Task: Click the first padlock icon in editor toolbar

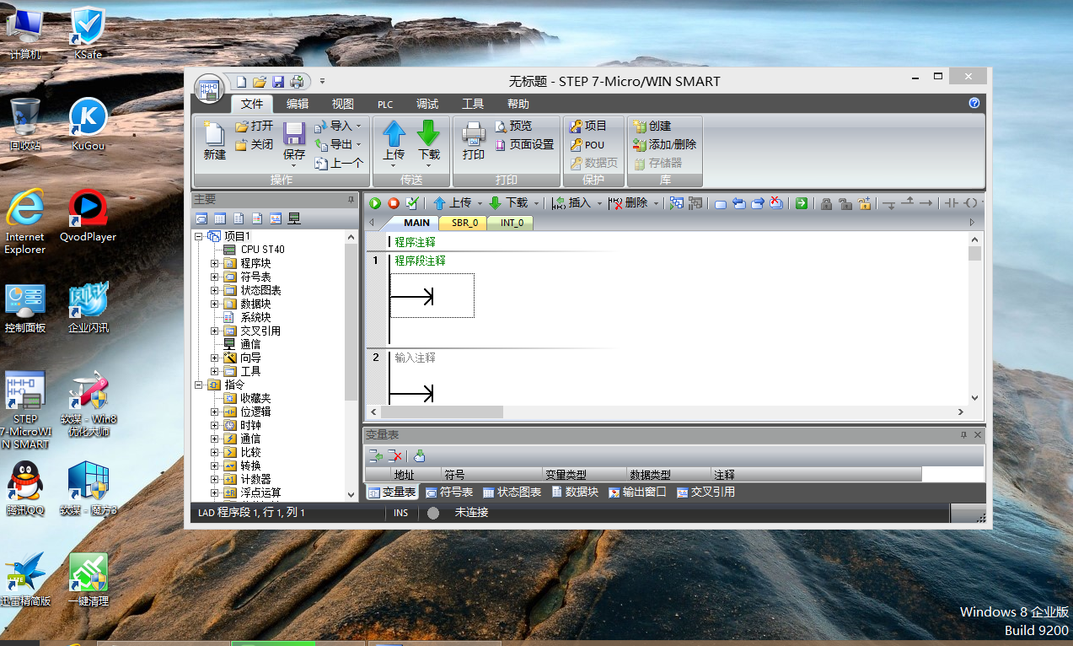Action: point(826,203)
